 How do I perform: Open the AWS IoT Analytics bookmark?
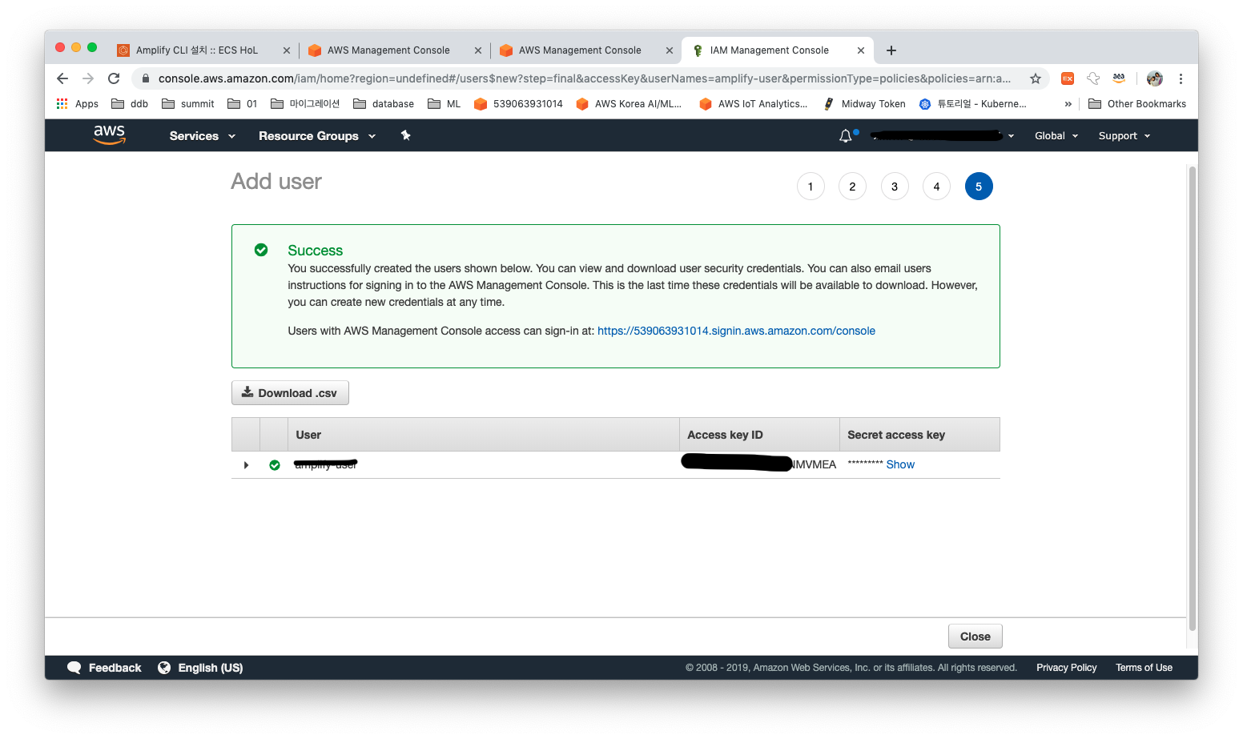[x=753, y=104]
